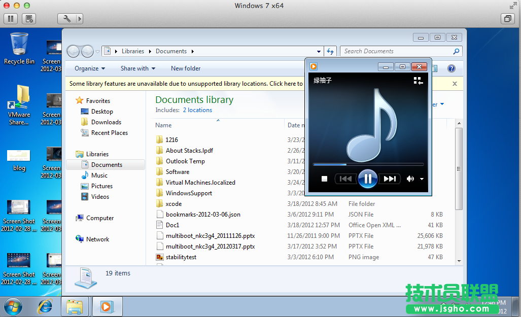
Task: Open Explorer Help with the question mark icon
Action: [x=451, y=68]
